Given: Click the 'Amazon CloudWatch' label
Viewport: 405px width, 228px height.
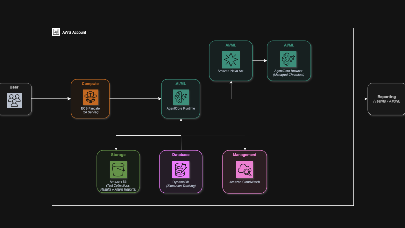Looking at the screenshot, I should click(245, 182).
